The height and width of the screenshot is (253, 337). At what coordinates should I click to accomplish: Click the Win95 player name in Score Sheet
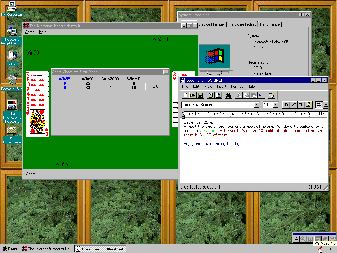point(65,79)
